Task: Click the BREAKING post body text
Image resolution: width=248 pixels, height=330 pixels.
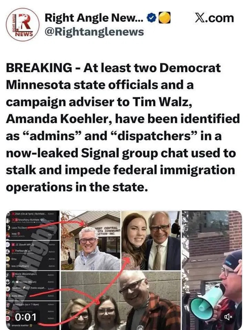Action: pos(123,127)
